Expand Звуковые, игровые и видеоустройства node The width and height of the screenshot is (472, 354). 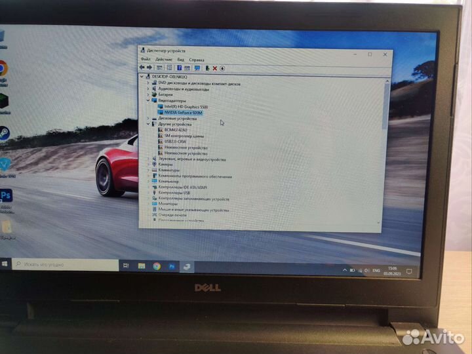coord(147,159)
